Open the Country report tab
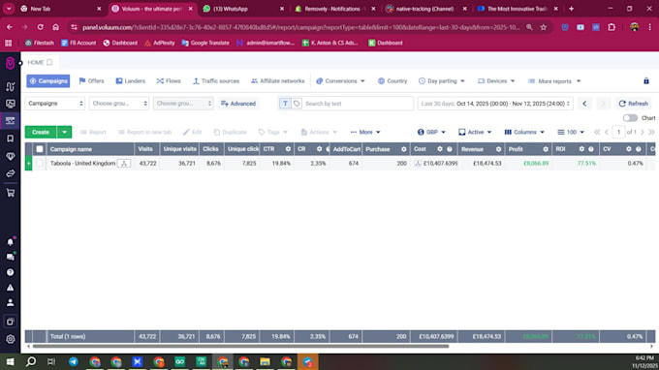The image size is (659, 370). pyautogui.click(x=392, y=81)
